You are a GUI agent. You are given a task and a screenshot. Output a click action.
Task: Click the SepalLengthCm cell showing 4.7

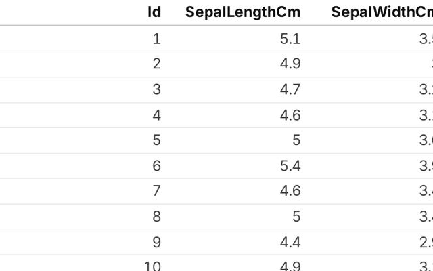point(290,89)
